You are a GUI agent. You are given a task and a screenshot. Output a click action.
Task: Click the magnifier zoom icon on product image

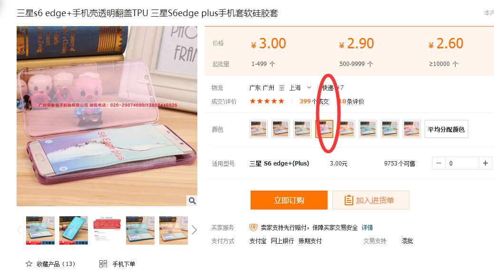(192, 201)
